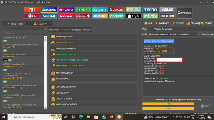Choose the Oppo brand icon
The height and width of the screenshot is (120, 214).
[x=83, y=10]
